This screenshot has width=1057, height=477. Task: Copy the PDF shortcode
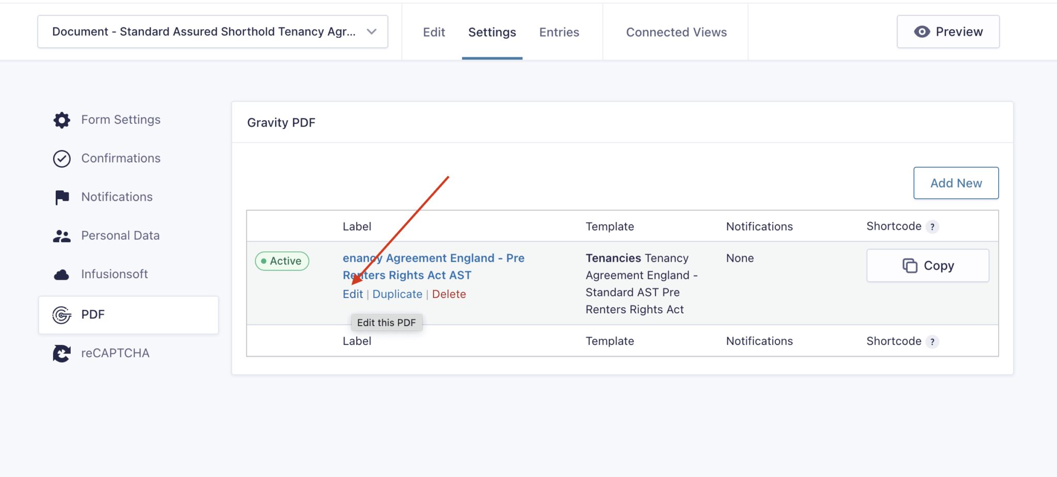[928, 265]
